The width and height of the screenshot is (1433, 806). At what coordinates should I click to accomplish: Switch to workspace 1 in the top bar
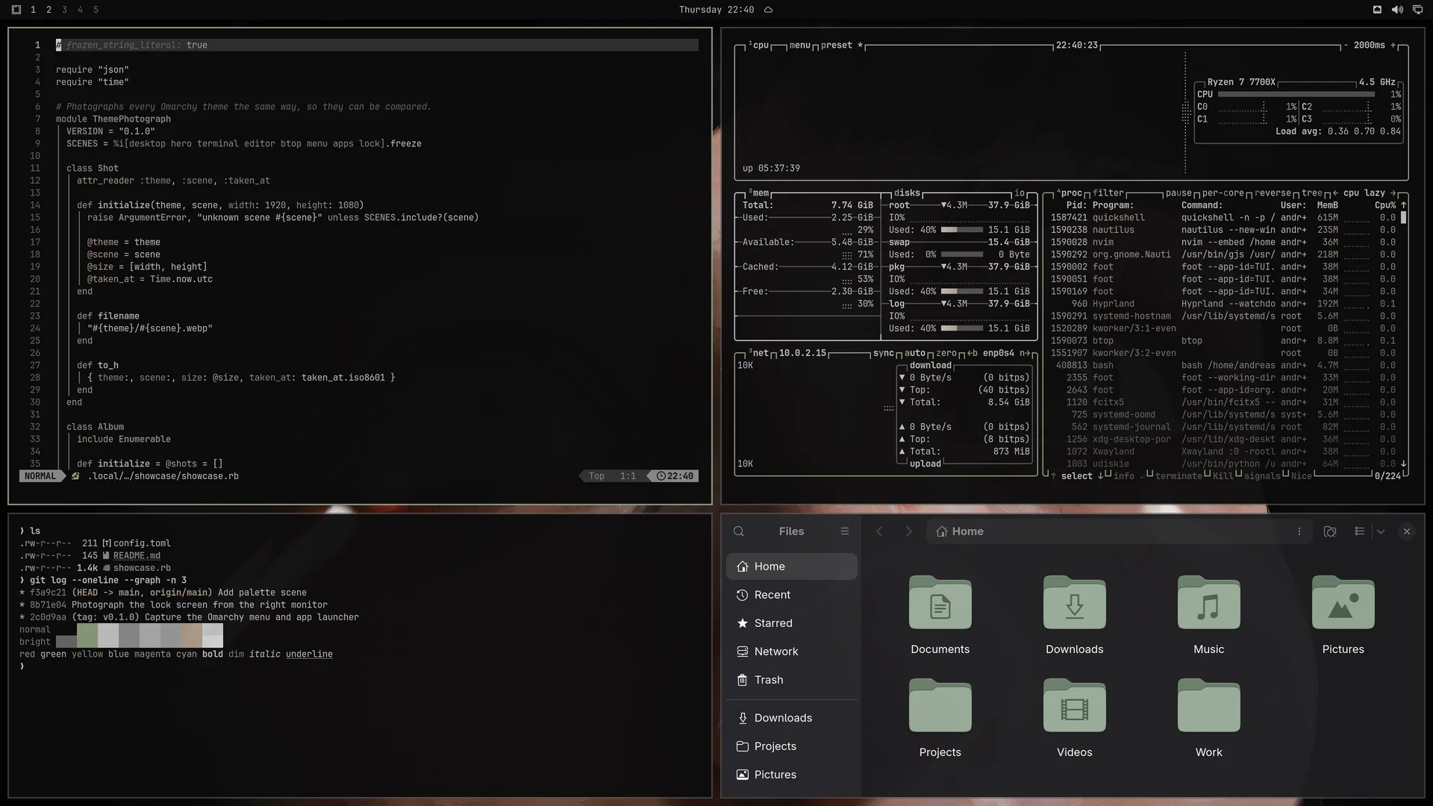tap(33, 10)
